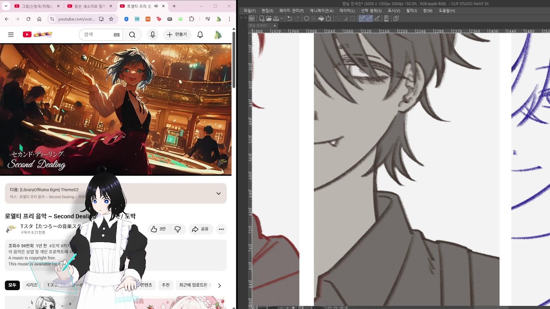550x309 pixels.
Task: Open CLIP STUDIO launcher icon in command bar
Action: coord(251,18)
